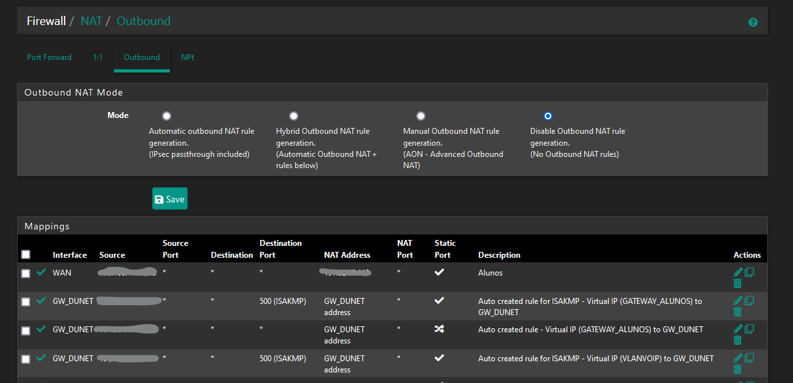Screen dimensions: 793x383
Task: Click WAN interface cell
Action: point(62,272)
